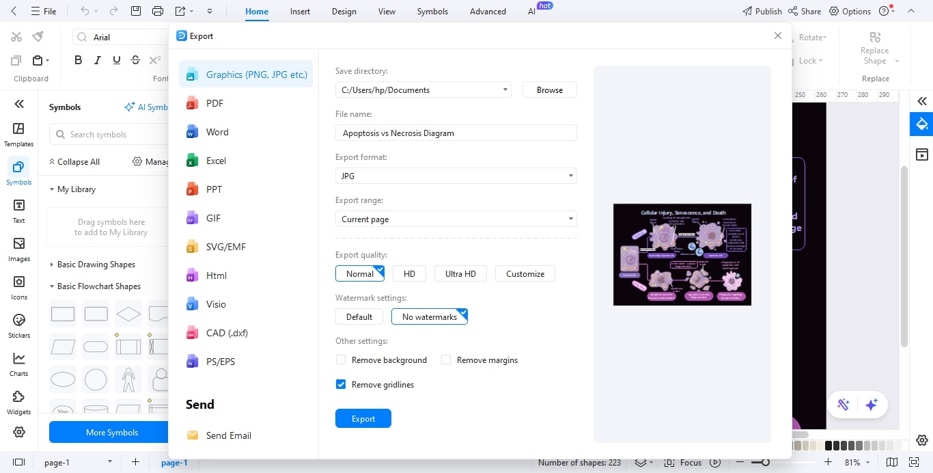Image resolution: width=933 pixels, height=473 pixels.
Task: Browse for a save directory
Action: [549, 90]
